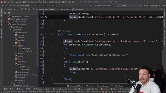Image resolution: width=166 pixels, height=93 pixels.
Task: Open the DB Browser sidebar button
Action: click(x=1, y=34)
